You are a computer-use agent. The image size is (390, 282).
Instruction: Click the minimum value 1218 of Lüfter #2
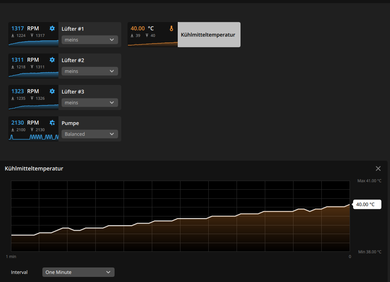[21, 67]
